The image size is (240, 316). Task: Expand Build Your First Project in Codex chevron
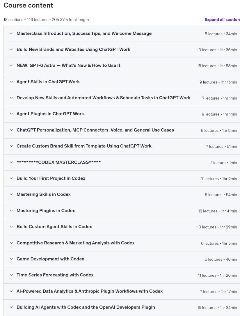click(x=11, y=178)
